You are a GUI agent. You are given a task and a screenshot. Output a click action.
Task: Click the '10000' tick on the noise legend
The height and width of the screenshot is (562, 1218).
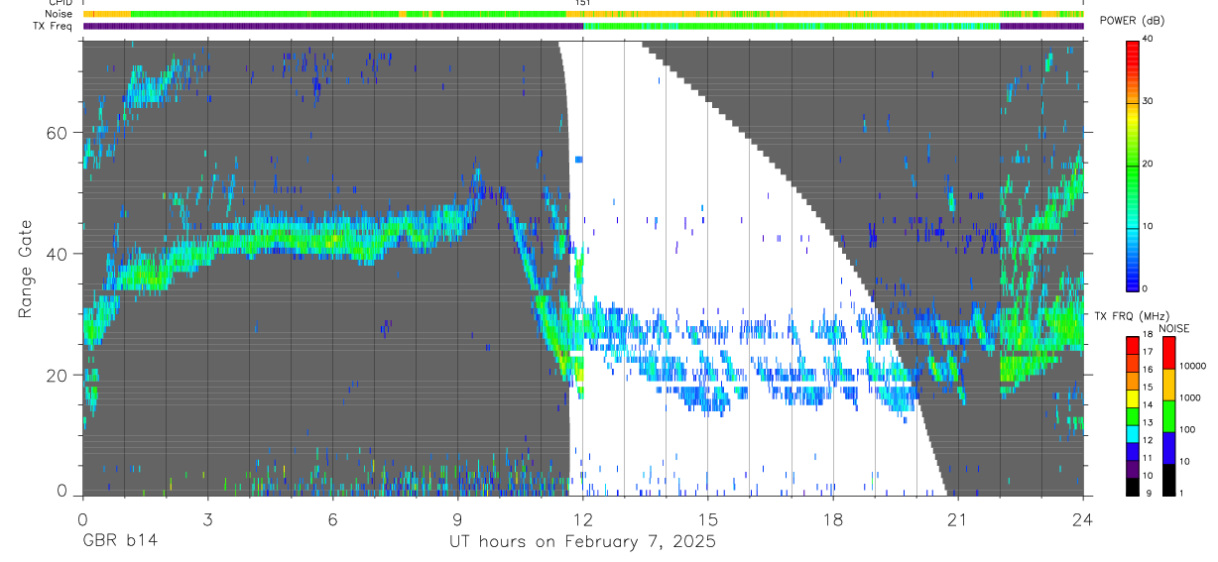pyautogui.click(x=1191, y=365)
